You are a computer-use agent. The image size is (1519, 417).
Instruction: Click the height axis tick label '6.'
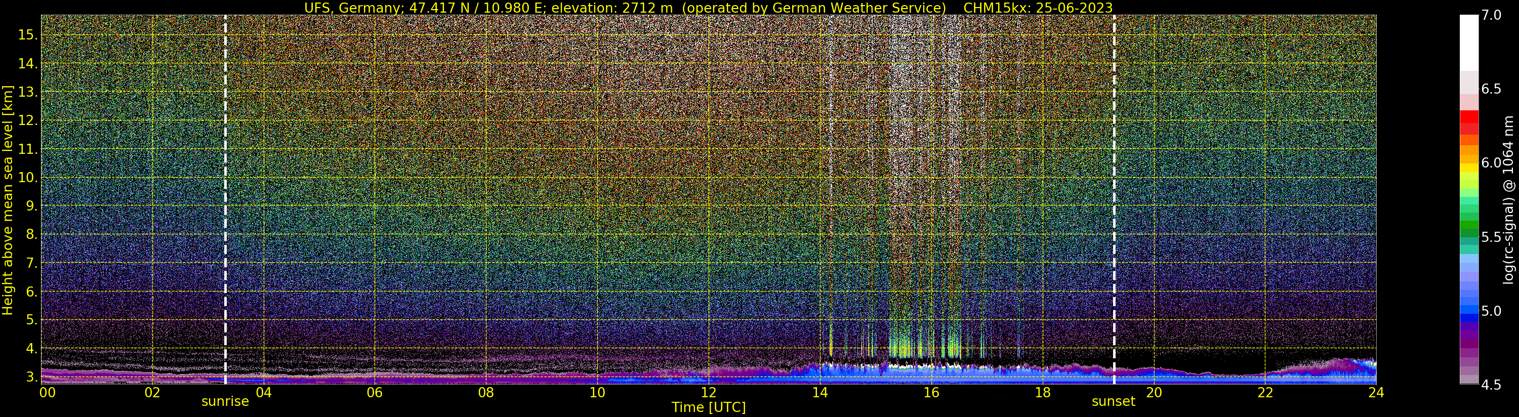click(x=32, y=291)
